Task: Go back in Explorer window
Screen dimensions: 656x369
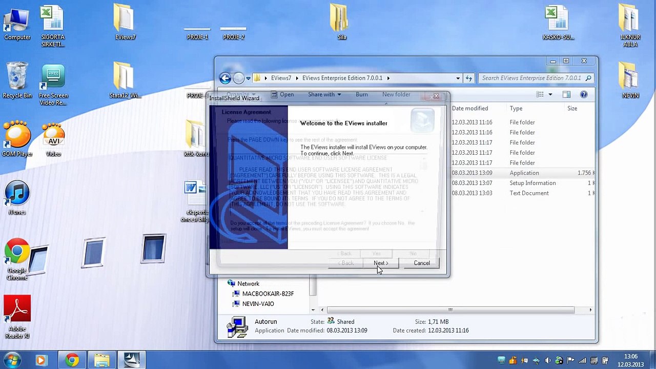Action: 225,78
